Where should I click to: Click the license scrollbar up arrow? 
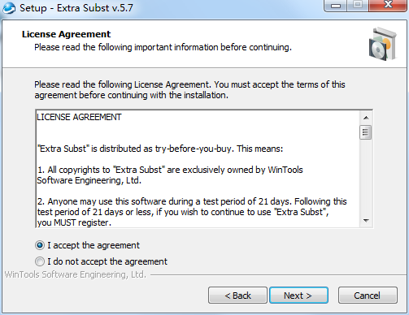pyautogui.click(x=366, y=118)
